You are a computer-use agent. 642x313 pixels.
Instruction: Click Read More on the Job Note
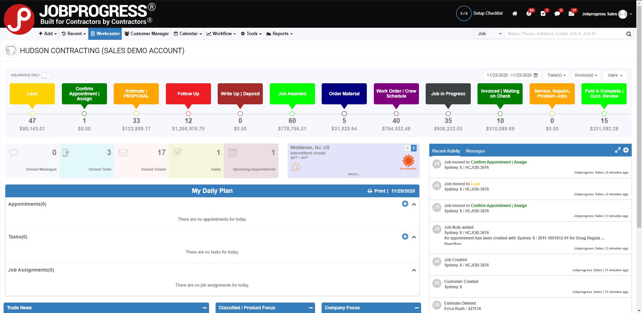(x=452, y=244)
